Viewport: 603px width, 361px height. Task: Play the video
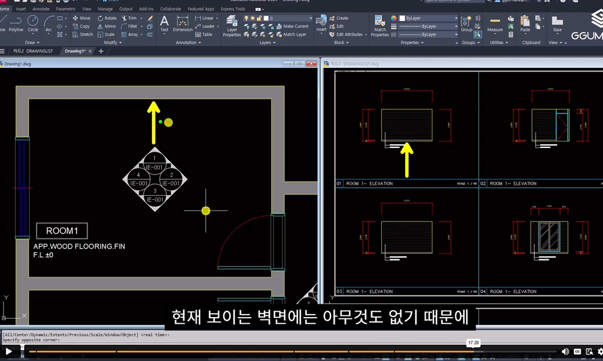coord(8,351)
